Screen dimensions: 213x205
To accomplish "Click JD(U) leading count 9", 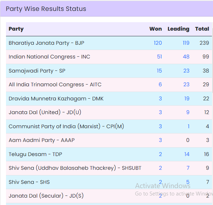I will [188, 112].
